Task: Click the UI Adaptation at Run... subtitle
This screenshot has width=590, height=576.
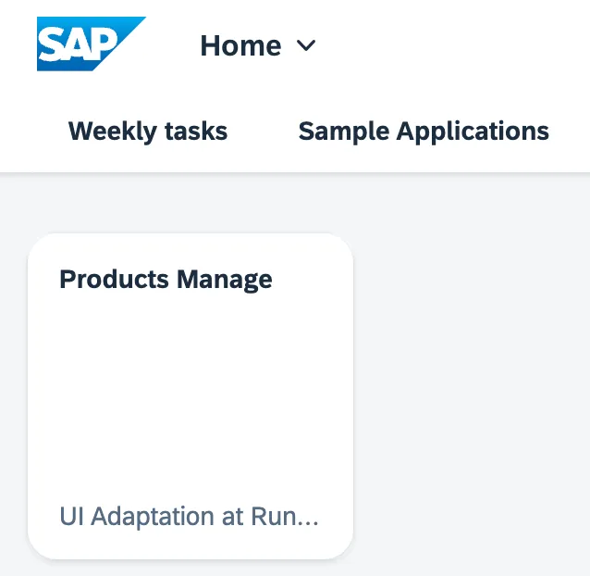Action: 189,516
